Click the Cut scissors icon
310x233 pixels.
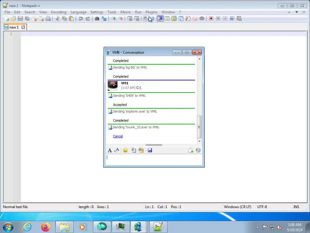point(57,19)
